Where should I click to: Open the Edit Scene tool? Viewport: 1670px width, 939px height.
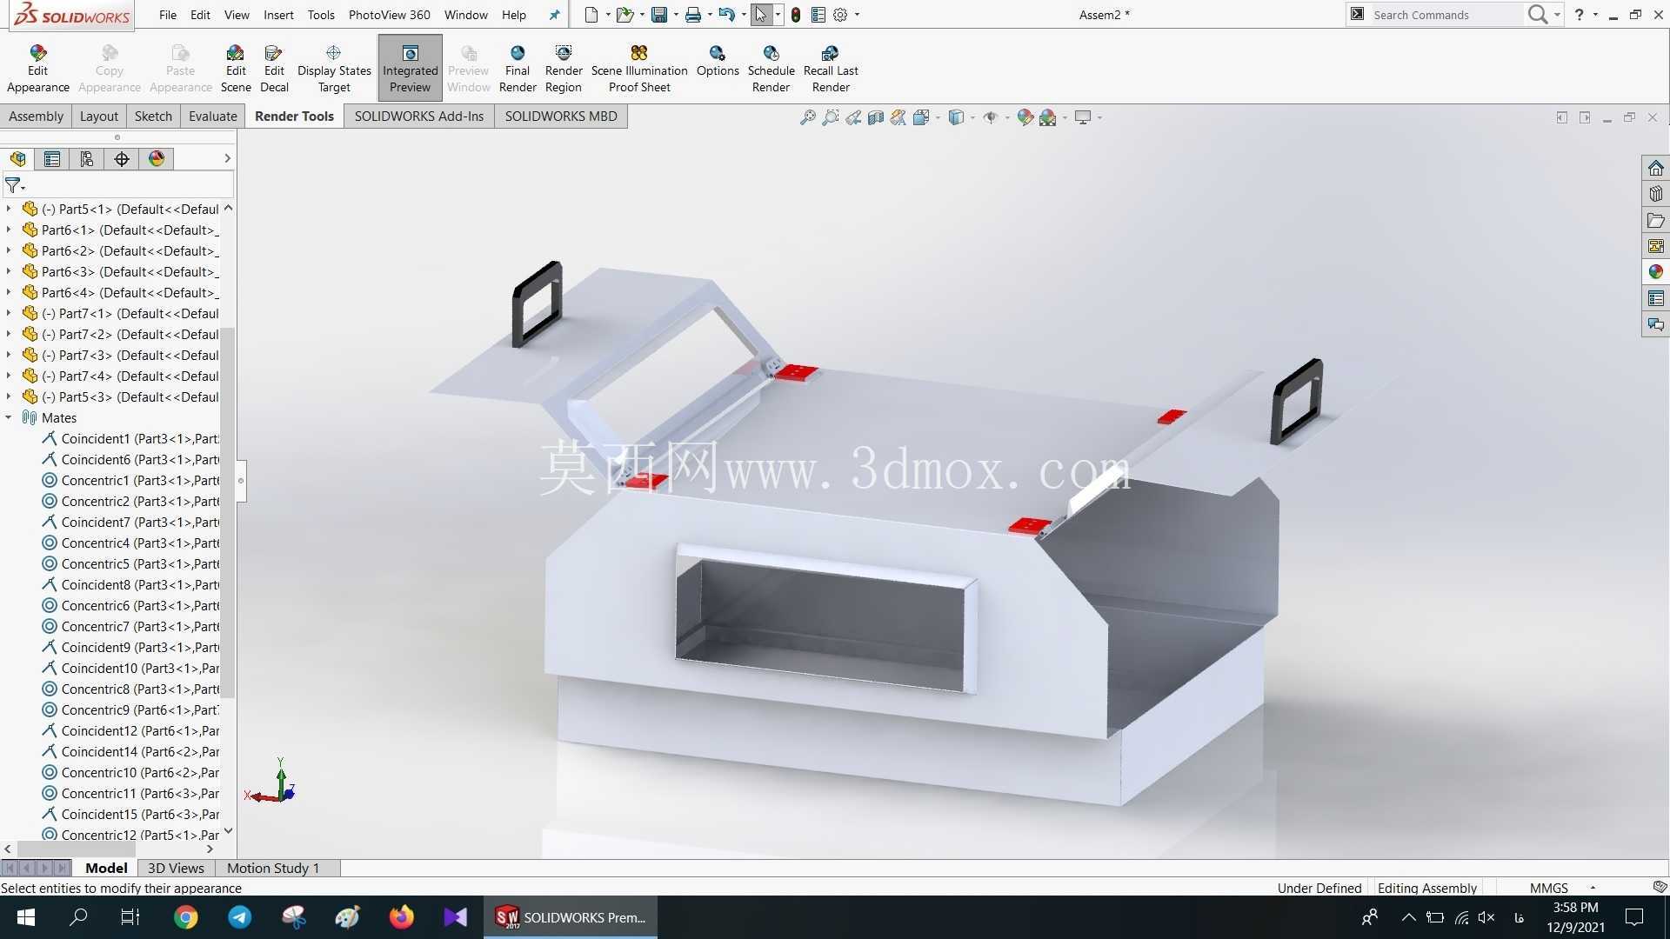(x=236, y=68)
